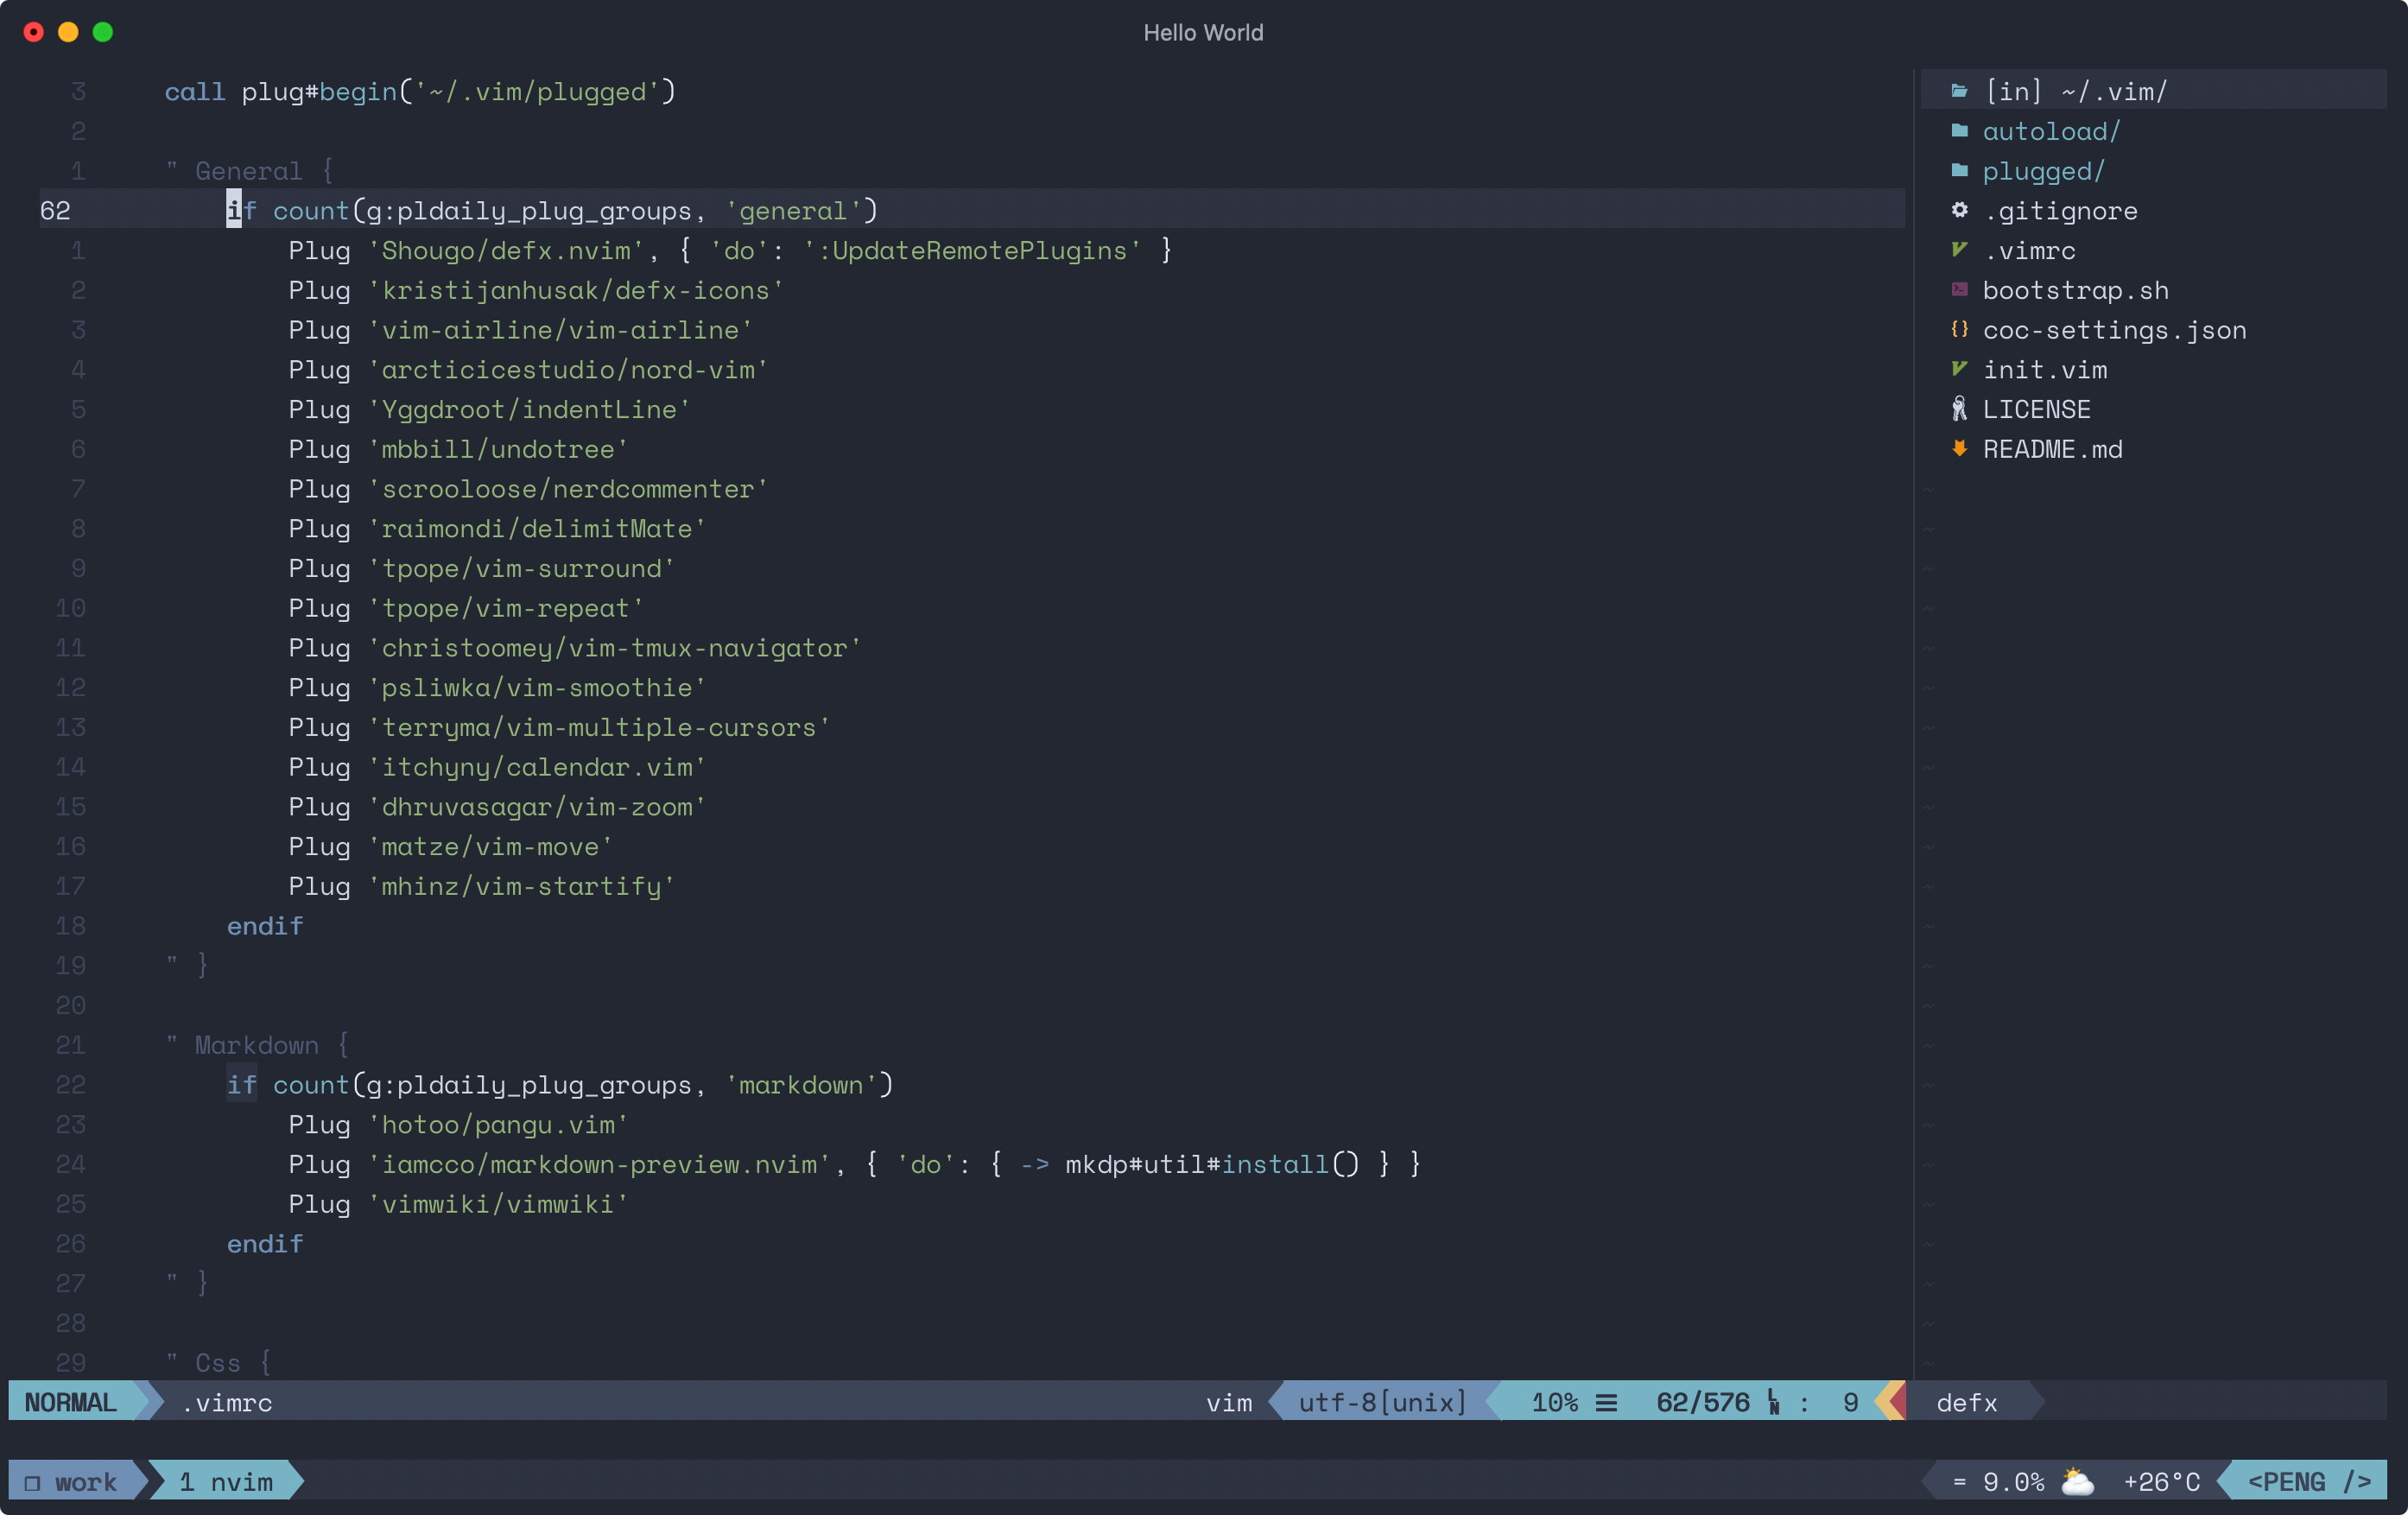Click the 'raimondi/delimitMate' plugin line
Image resolution: width=2408 pixels, height=1515 pixels.
click(498, 529)
